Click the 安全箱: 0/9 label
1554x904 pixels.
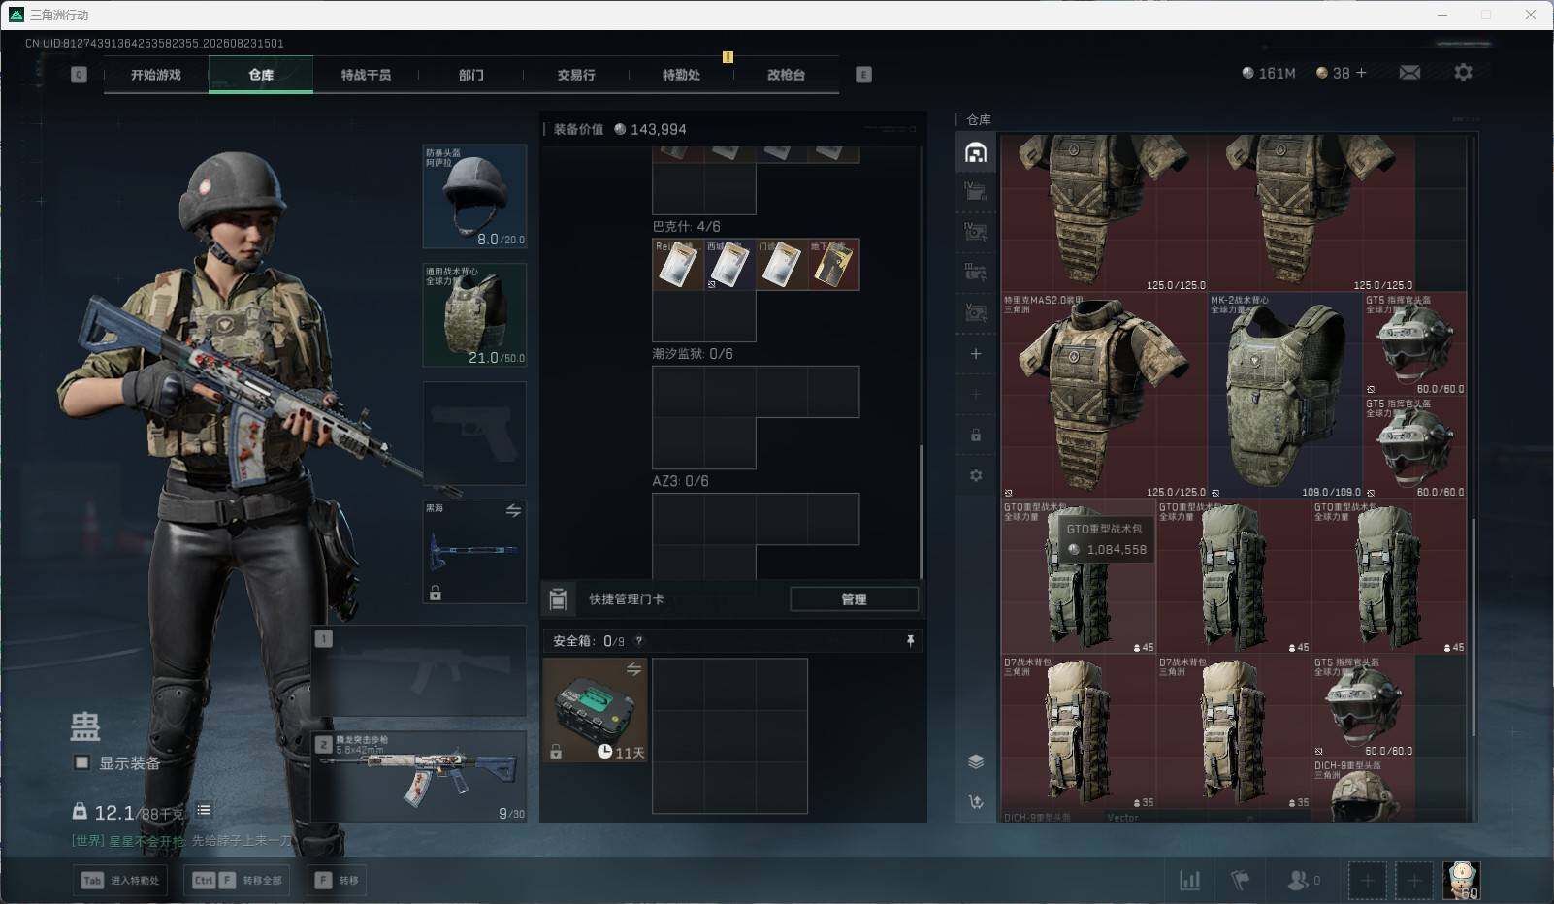pyautogui.click(x=589, y=641)
